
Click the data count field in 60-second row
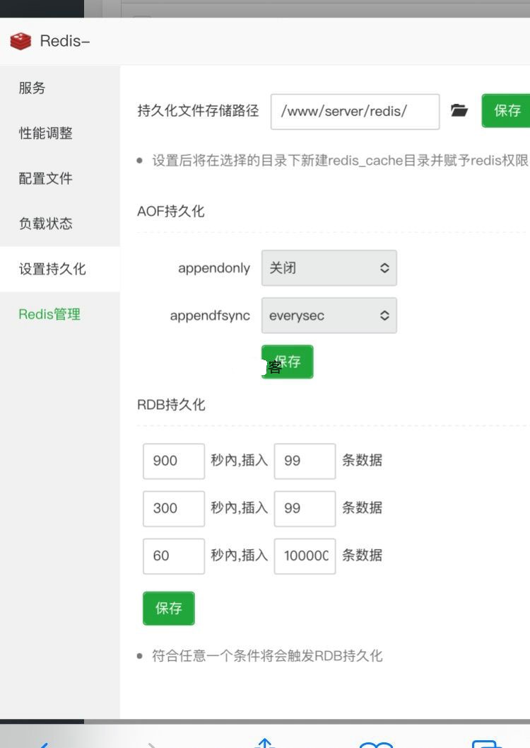pos(305,556)
